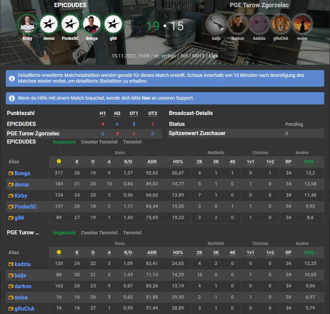
Task: Open kadziu's avatar in the header
Action: pyautogui.click(x=259, y=24)
